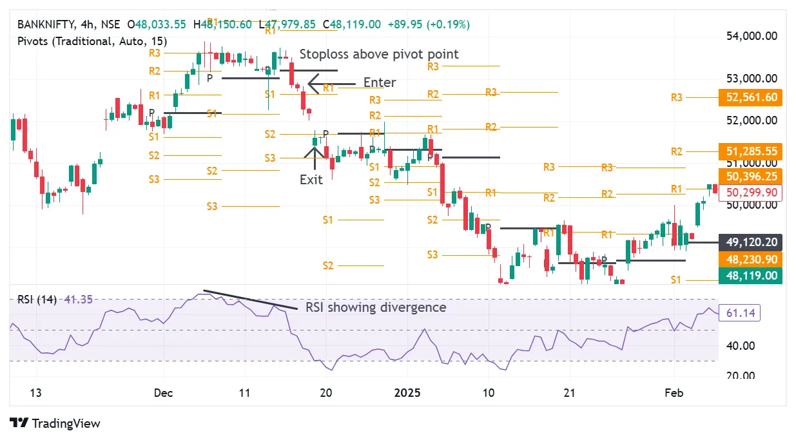Click the 20.00 level on RSI scale

(x=739, y=376)
